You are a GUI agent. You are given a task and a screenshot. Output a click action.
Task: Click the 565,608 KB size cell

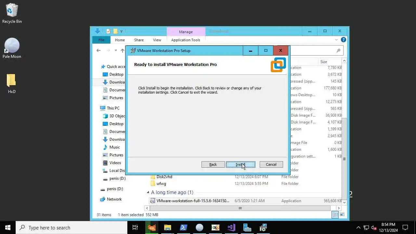(x=332, y=201)
